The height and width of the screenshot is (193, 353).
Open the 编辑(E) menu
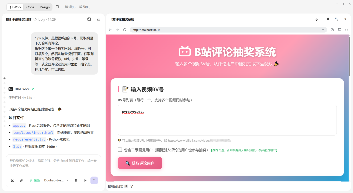pos(70,7)
